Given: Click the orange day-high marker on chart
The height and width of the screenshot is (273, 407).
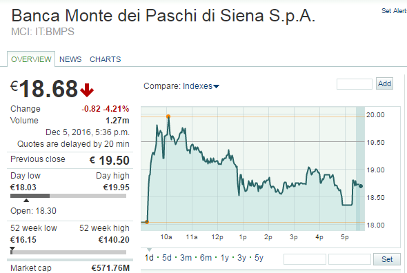Looking at the screenshot, I should (168, 117).
